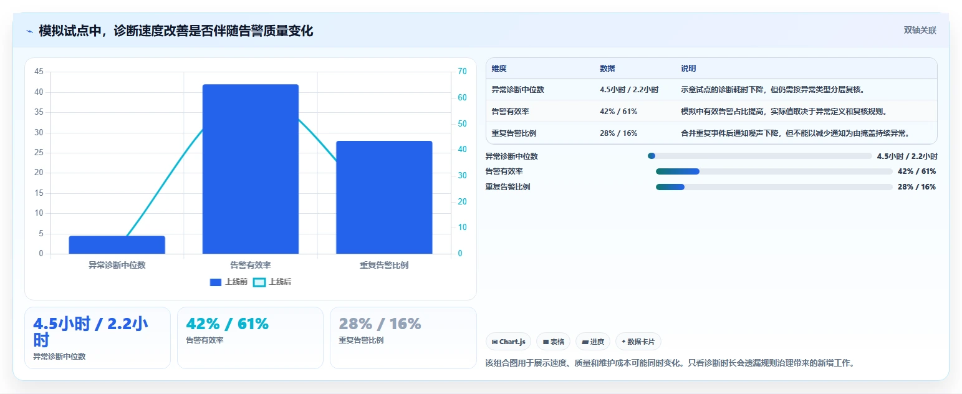Toggle the 上线前 legend series

229,282
